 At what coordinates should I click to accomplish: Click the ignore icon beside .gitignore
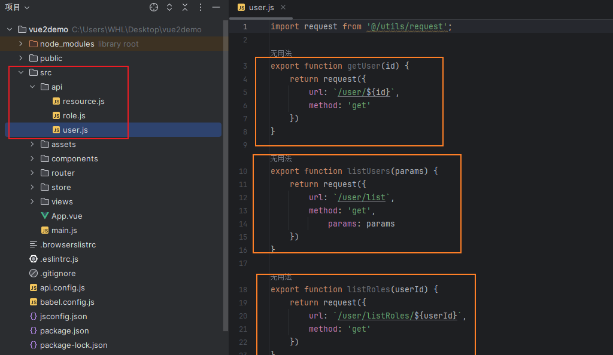(x=34, y=273)
